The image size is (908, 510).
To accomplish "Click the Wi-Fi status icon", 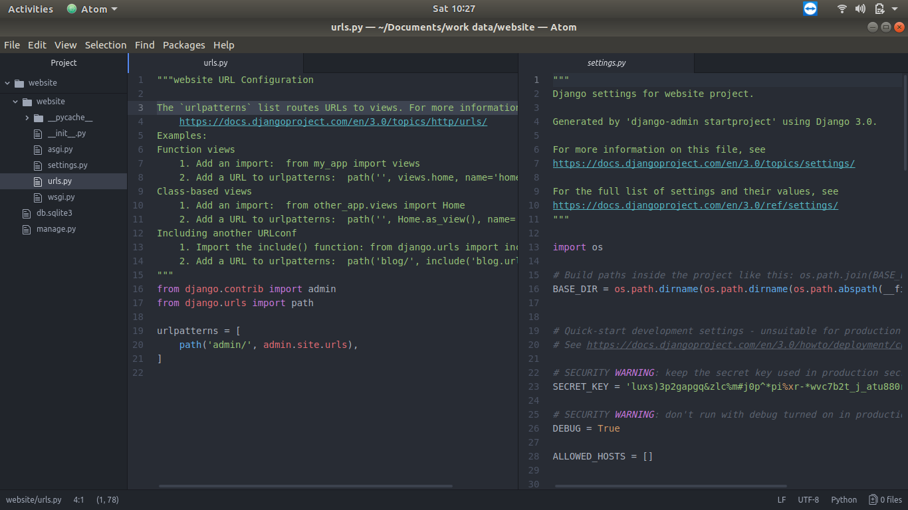I will point(842,9).
